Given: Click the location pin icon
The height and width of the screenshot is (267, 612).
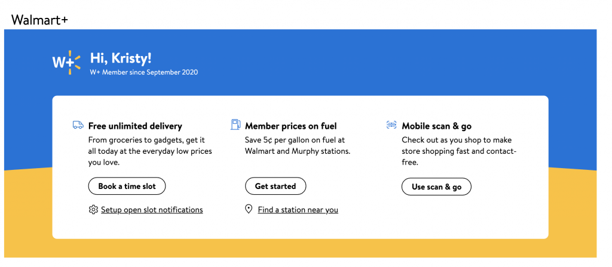Looking at the screenshot, I should 249,209.
